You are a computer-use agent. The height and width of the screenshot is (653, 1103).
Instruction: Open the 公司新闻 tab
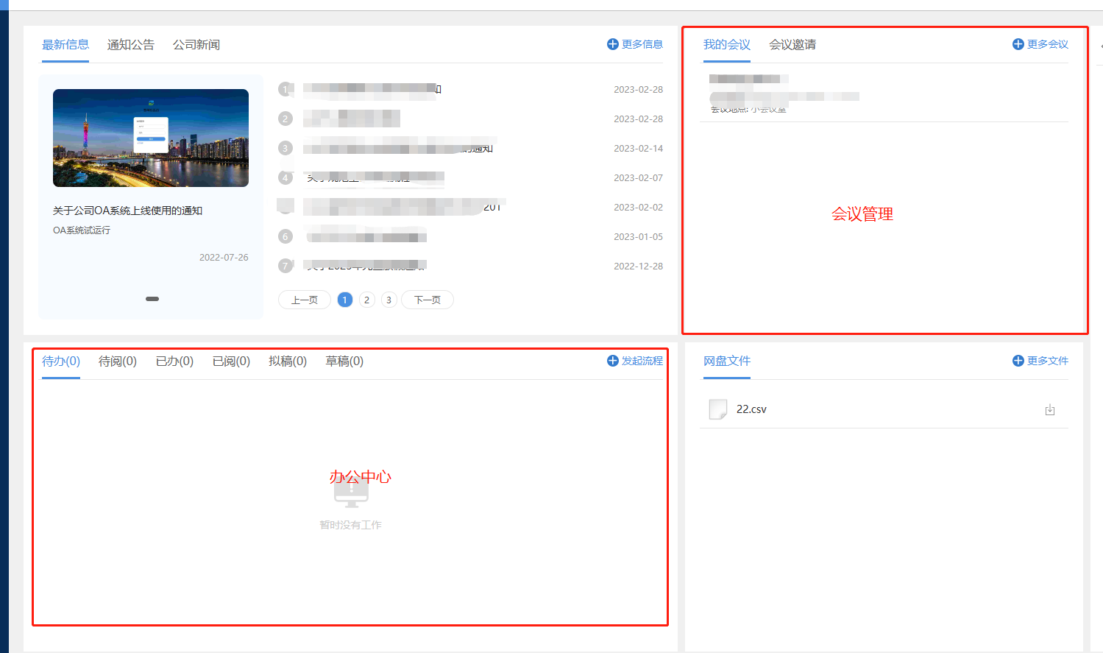tap(196, 45)
